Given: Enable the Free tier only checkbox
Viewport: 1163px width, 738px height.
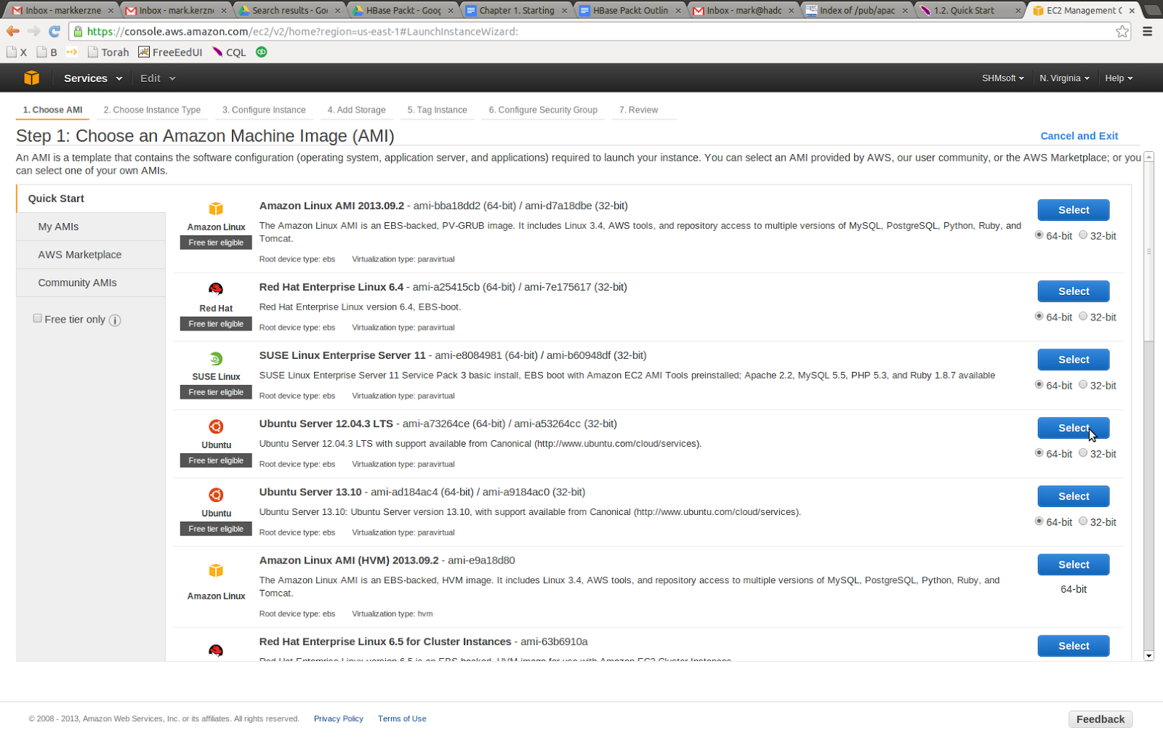Looking at the screenshot, I should 37,318.
